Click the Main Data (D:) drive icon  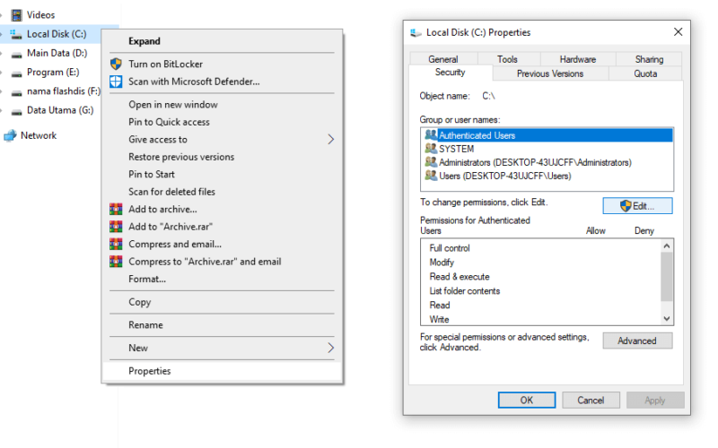(x=16, y=55)
